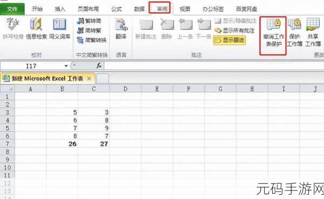Open the 办公标签 ribbon tab
This screenshot has height=199, width=324.
[x=213, y=9]
